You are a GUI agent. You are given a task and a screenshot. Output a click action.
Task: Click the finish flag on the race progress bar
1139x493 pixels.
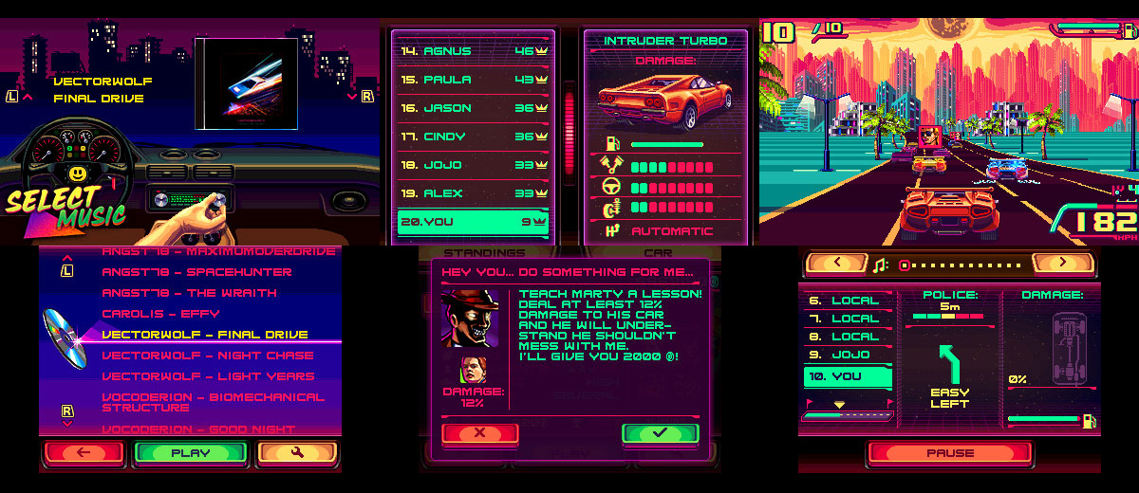click(888, 403)
